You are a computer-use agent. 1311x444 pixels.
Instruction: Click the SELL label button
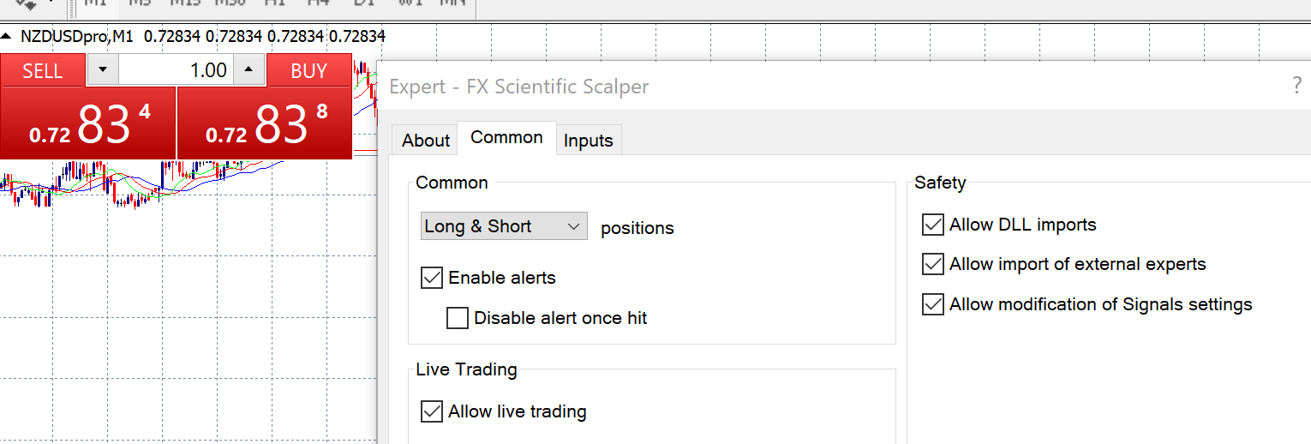point(43,70)
